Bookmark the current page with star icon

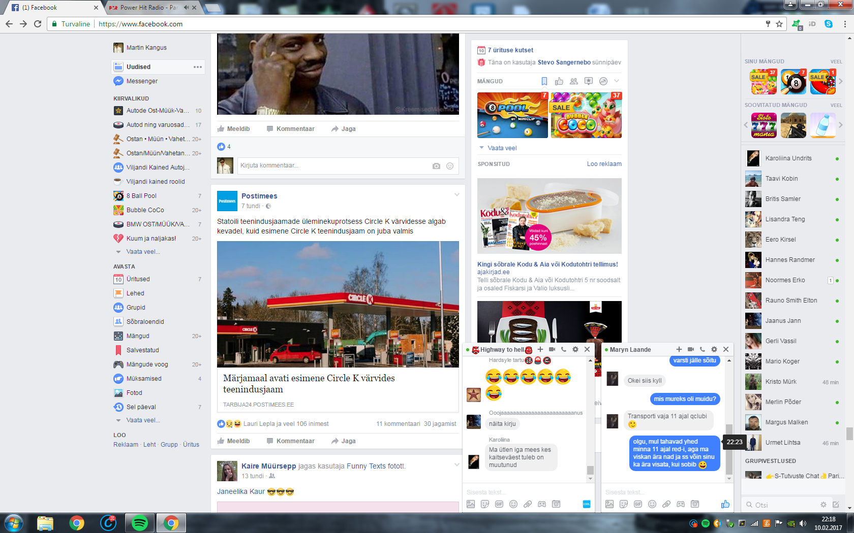coord(779,24)
